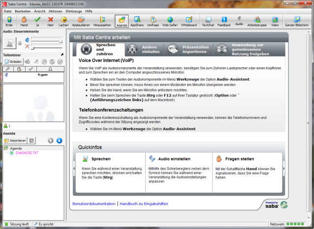Open Arbeitsgruppe breakout tool
The image size is (314, 229).
pyautogui.click(x=257, y=22)
